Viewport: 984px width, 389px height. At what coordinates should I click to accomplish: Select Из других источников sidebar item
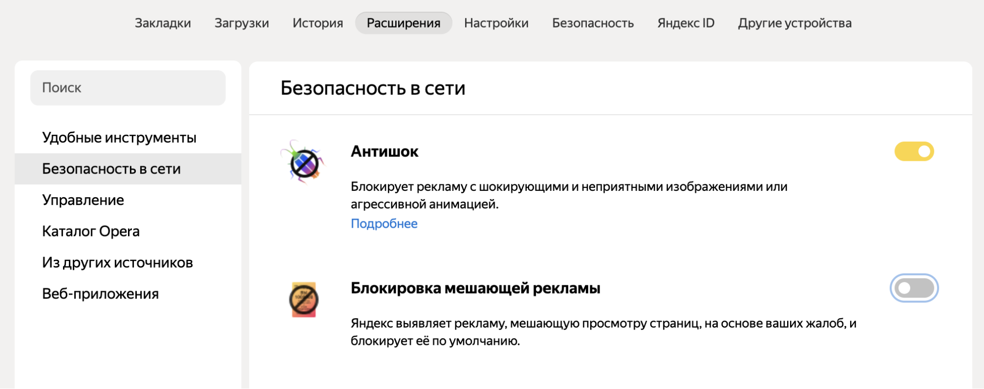(x=117, y=263)
